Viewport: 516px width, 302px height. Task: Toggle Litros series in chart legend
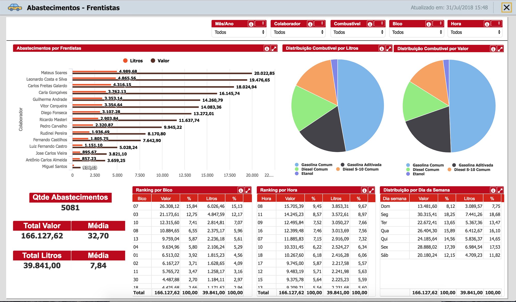click(x=133, y=61)
